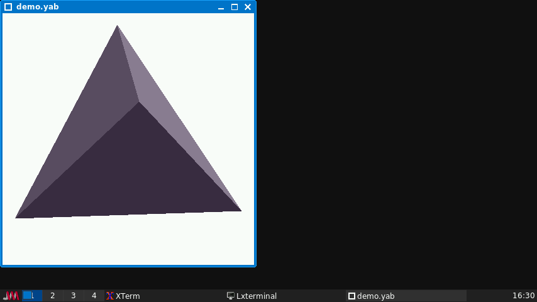Click the window menu icon beside demo.yab title
Viewport: 537px width, 302px height.
[8, 7]
